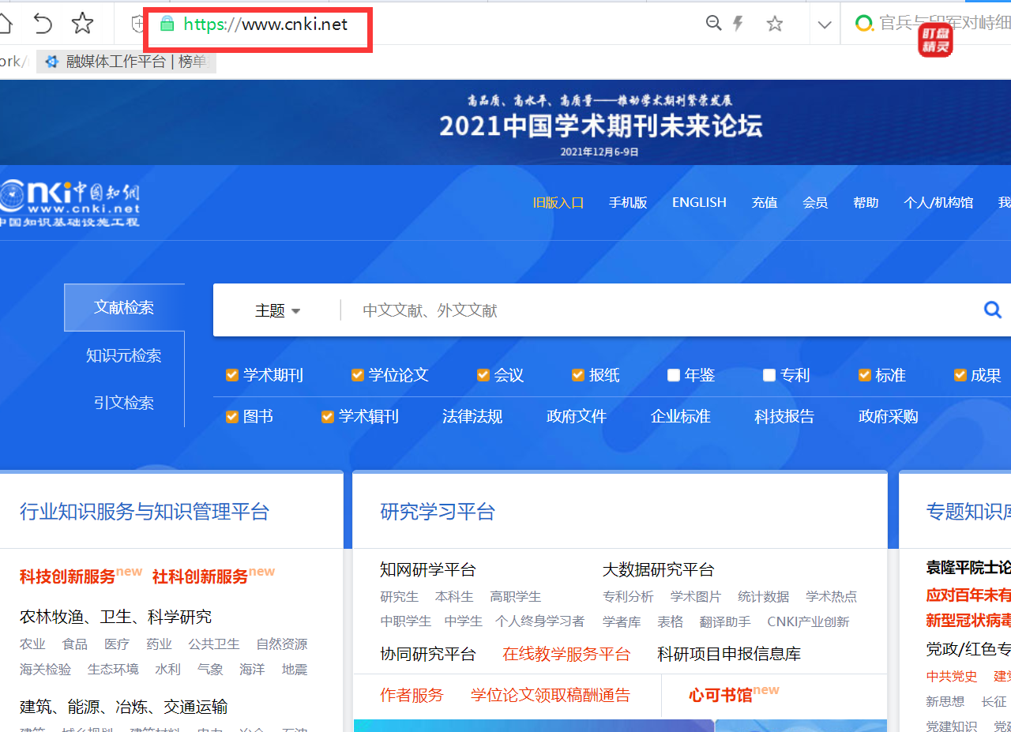Screen dimensions: 1011x732
Task: Click 生态环境 industry link
Action: tap(113, 670)
